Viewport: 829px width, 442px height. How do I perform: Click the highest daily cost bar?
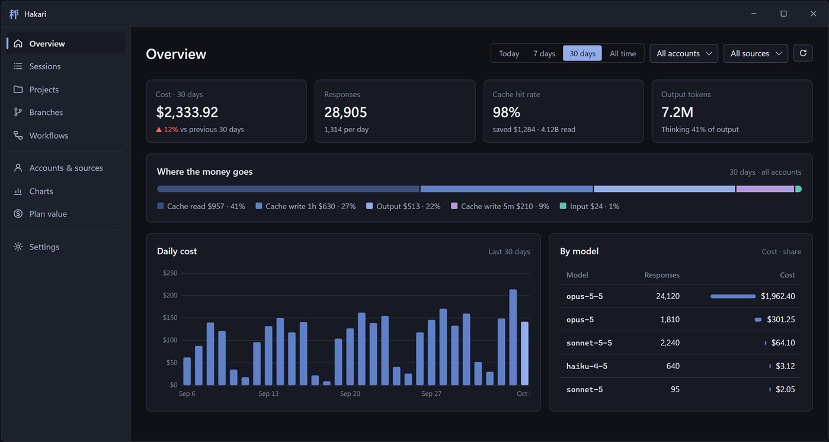pos(513,337)
